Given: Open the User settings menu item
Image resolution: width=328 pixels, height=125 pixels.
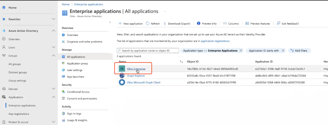Looking at the screenshot, I should 75,70.
